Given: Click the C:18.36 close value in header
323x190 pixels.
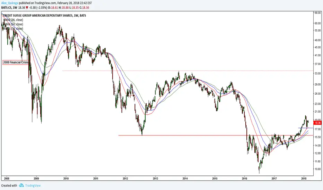Looking at the screenshot, I should 84,8.
